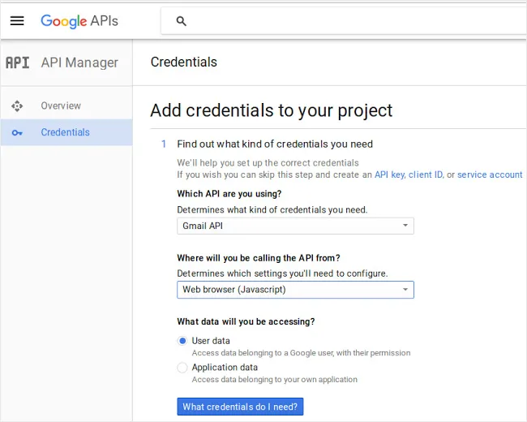Viewport: 527px width, 422px height.
Task: Select Credentials in the sidebar
Action: point(65,132)
